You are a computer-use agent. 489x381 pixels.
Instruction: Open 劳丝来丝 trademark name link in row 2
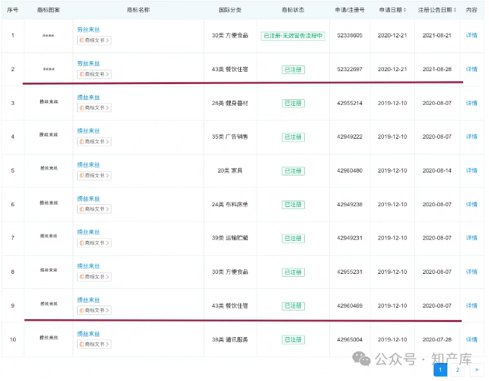(88, 63)
